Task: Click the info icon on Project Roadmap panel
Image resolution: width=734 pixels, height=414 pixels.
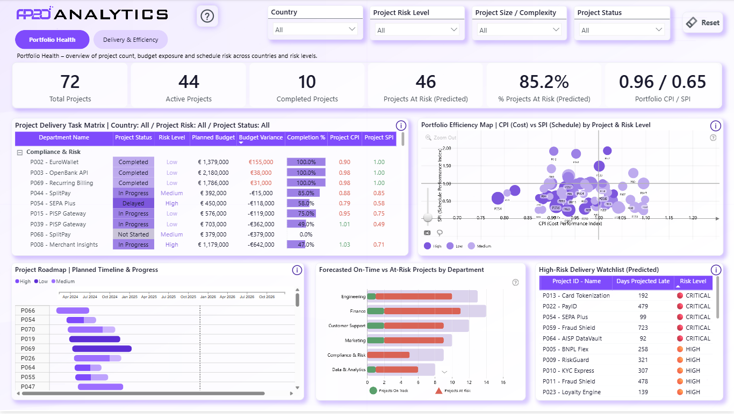Action: tap(297, 270)
